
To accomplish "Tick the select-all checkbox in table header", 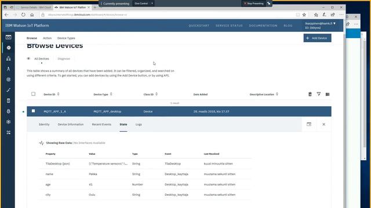I will click(x=34, y=94).
